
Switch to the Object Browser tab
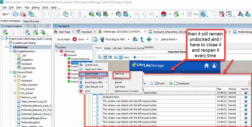[31, 21]
